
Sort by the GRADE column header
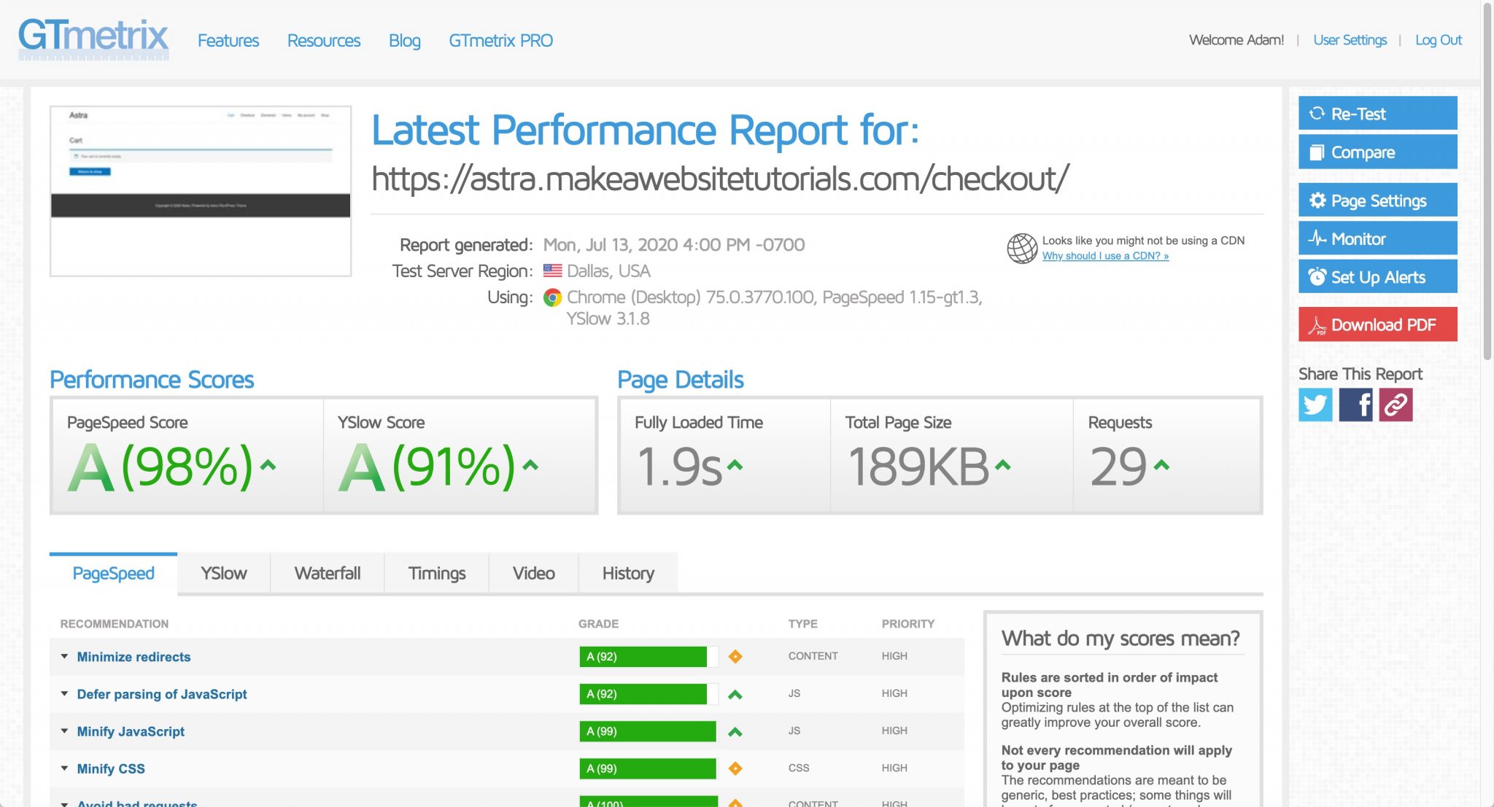click(598, 624)
